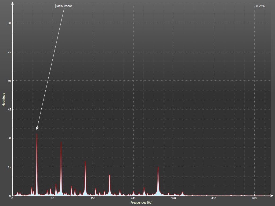
Task: Click the 160 tick label on frequency axis
Action: click(93, 199)
